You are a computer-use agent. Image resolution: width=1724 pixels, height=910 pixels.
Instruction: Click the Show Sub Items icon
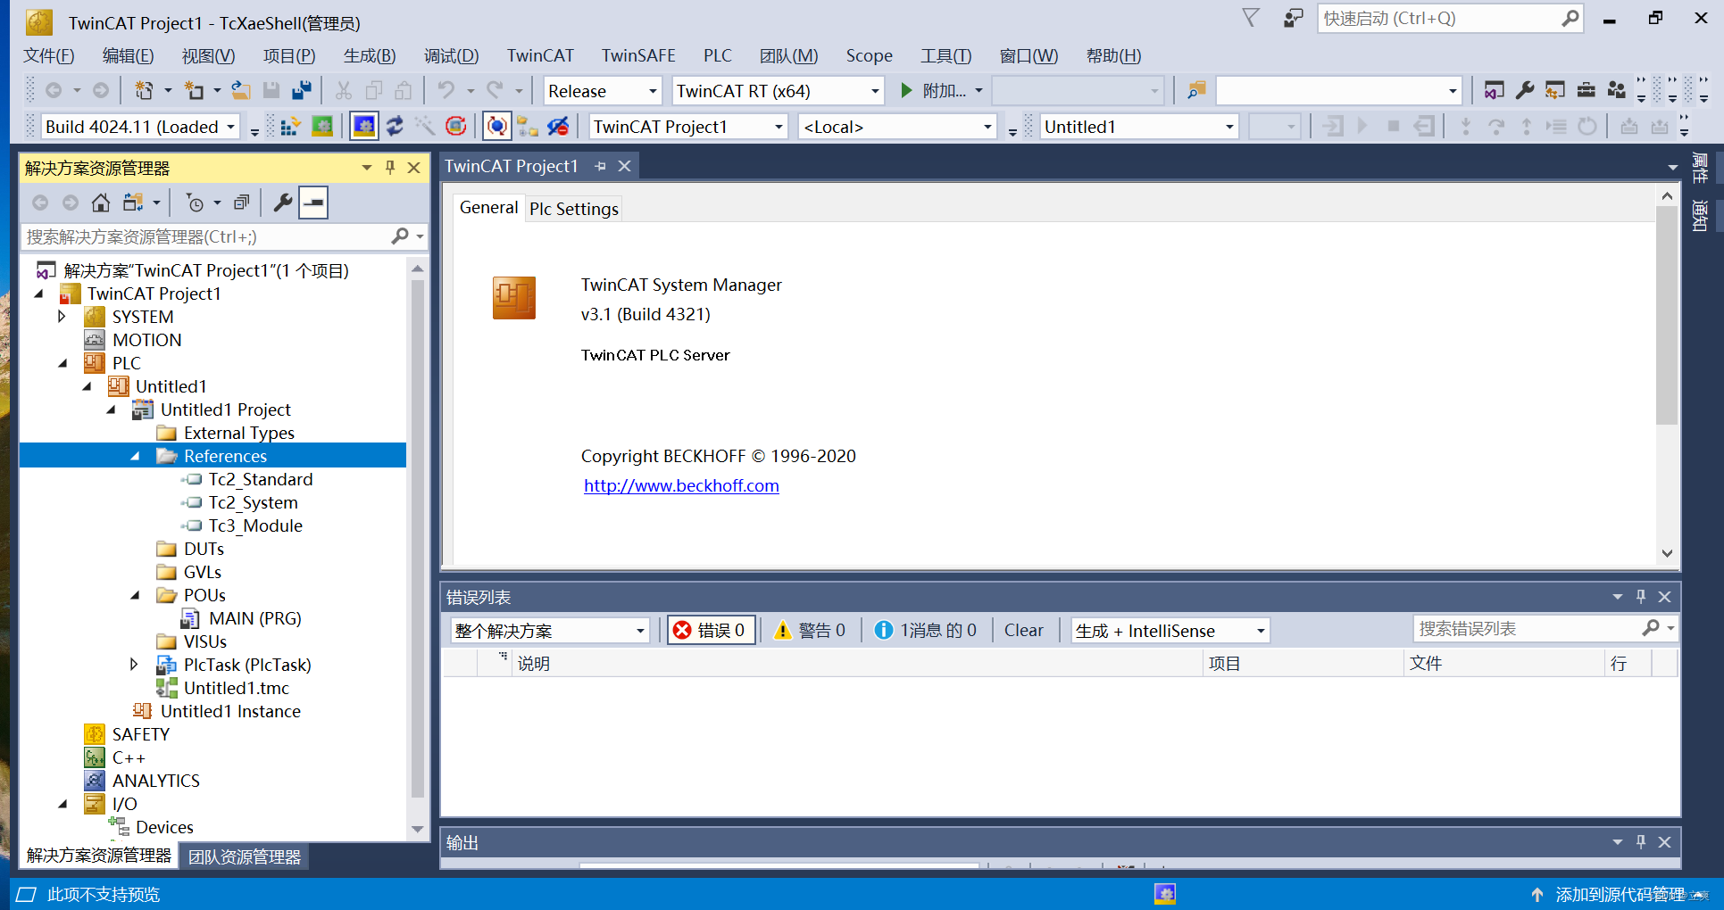pyautogui.click(x=528, y=127)
